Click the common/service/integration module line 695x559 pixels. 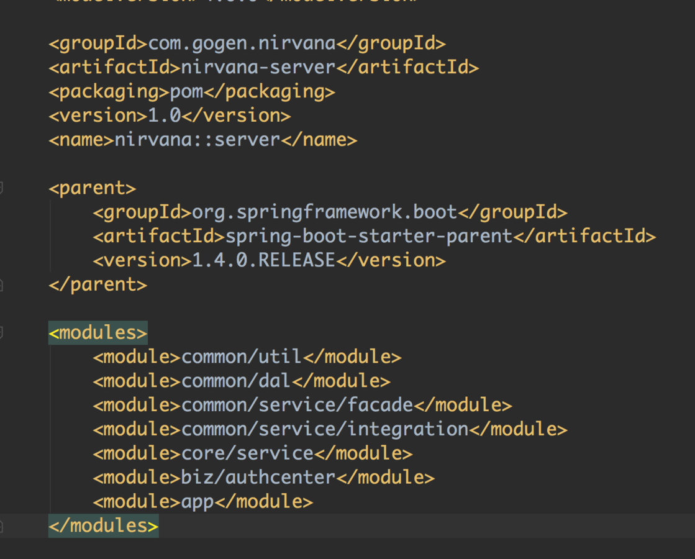(330, 429)
